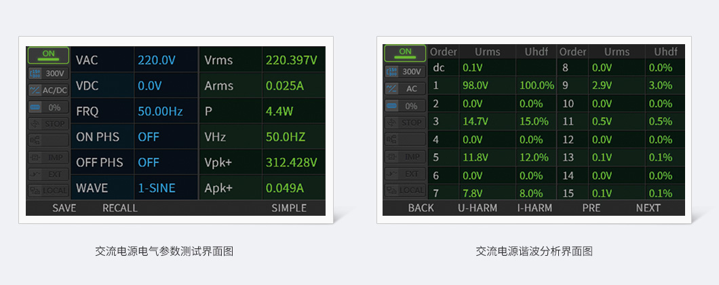
Task: Click the IMP icon in left panel
Action: [48, 157]
